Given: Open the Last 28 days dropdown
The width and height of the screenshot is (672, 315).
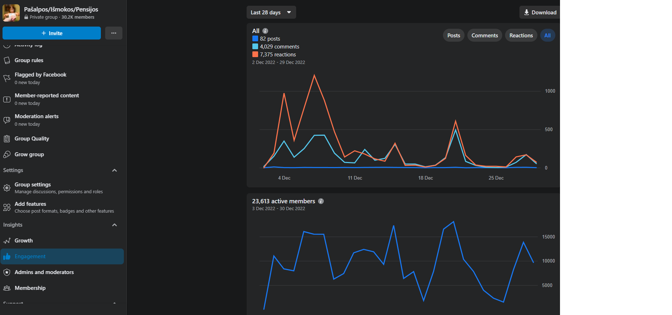Looking at the screenshot, I should 271,12.
